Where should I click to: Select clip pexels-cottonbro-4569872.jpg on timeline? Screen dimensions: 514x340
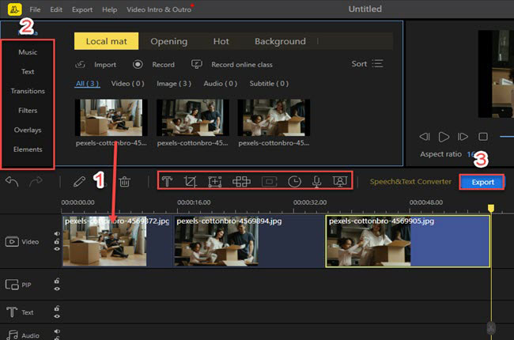click(x=117, y=241)
